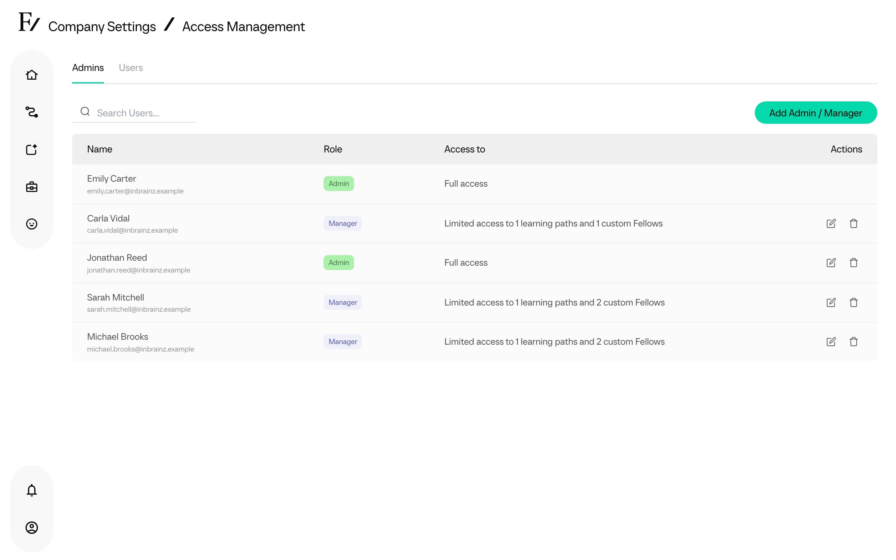Delete Sarah Mitchell from admins
This screenshot has height=560, width=896.
tap(853, 303)
